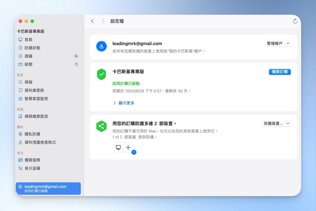Go back with the left arrow

pos(93,21)
